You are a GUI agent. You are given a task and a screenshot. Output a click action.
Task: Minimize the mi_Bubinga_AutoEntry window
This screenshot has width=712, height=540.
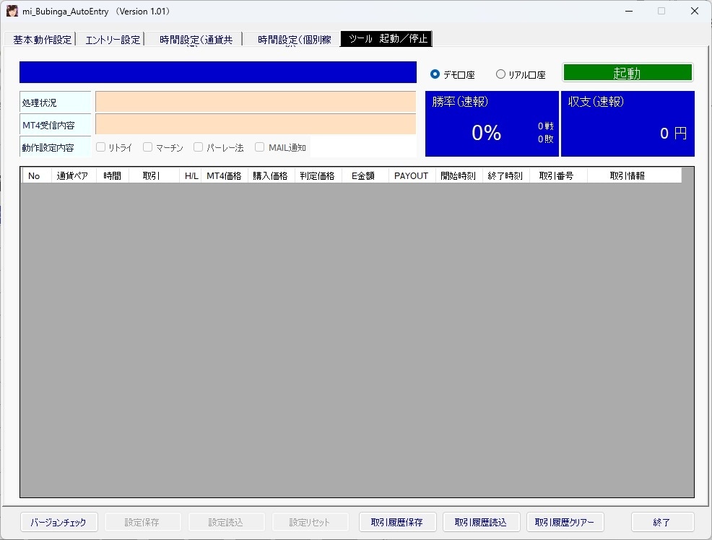pyautogui.click(x=629, y=11)
